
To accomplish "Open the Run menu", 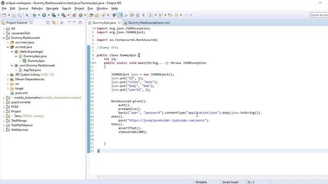I will pos(90,9).
